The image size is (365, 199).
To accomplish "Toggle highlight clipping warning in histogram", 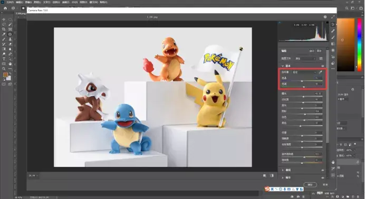I will pyautogui.click(x=328, y=23).
